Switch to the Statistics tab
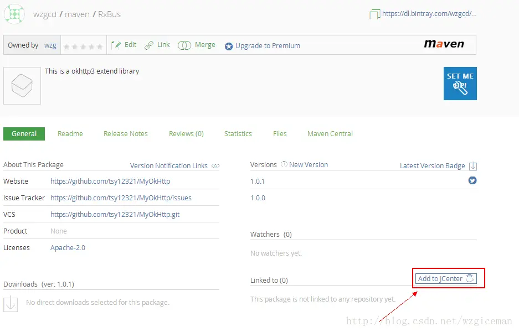The image size is (519, 332). [x=238, y=133]
